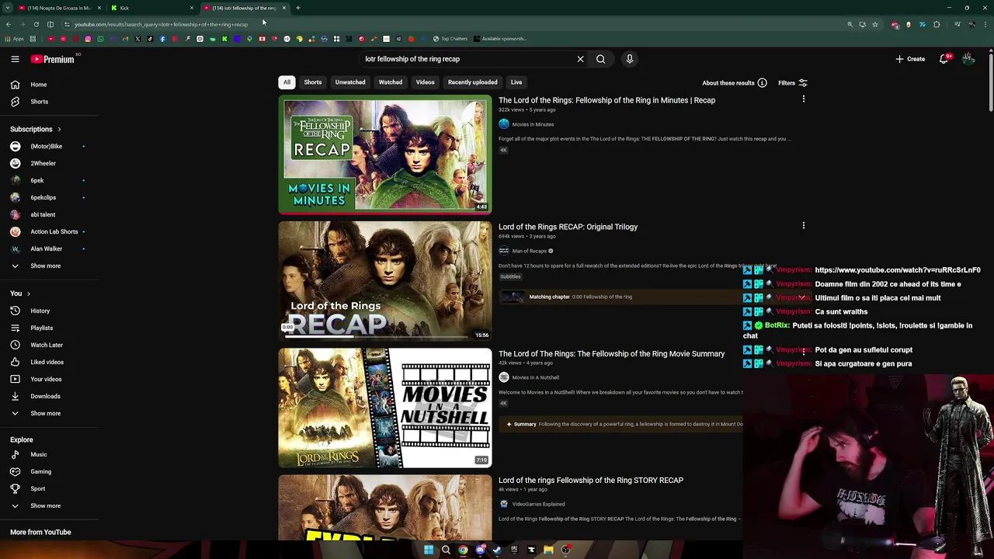
Task: Open more options for Fellowship in Minutes video
Action: [x=804, y=99]
